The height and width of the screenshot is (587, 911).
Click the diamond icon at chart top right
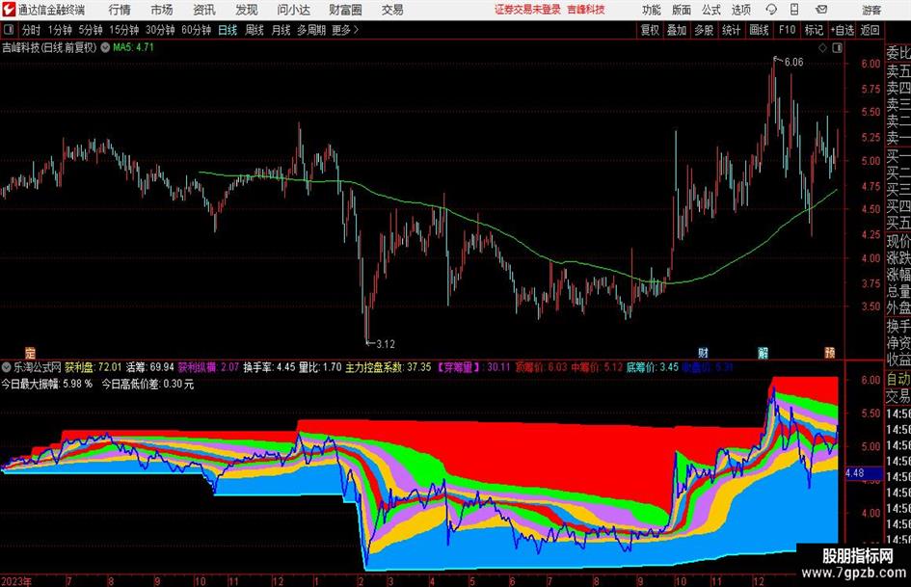click(822, 48)
